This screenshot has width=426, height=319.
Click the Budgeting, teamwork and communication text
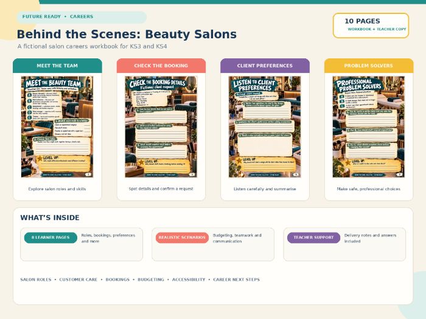237,238
